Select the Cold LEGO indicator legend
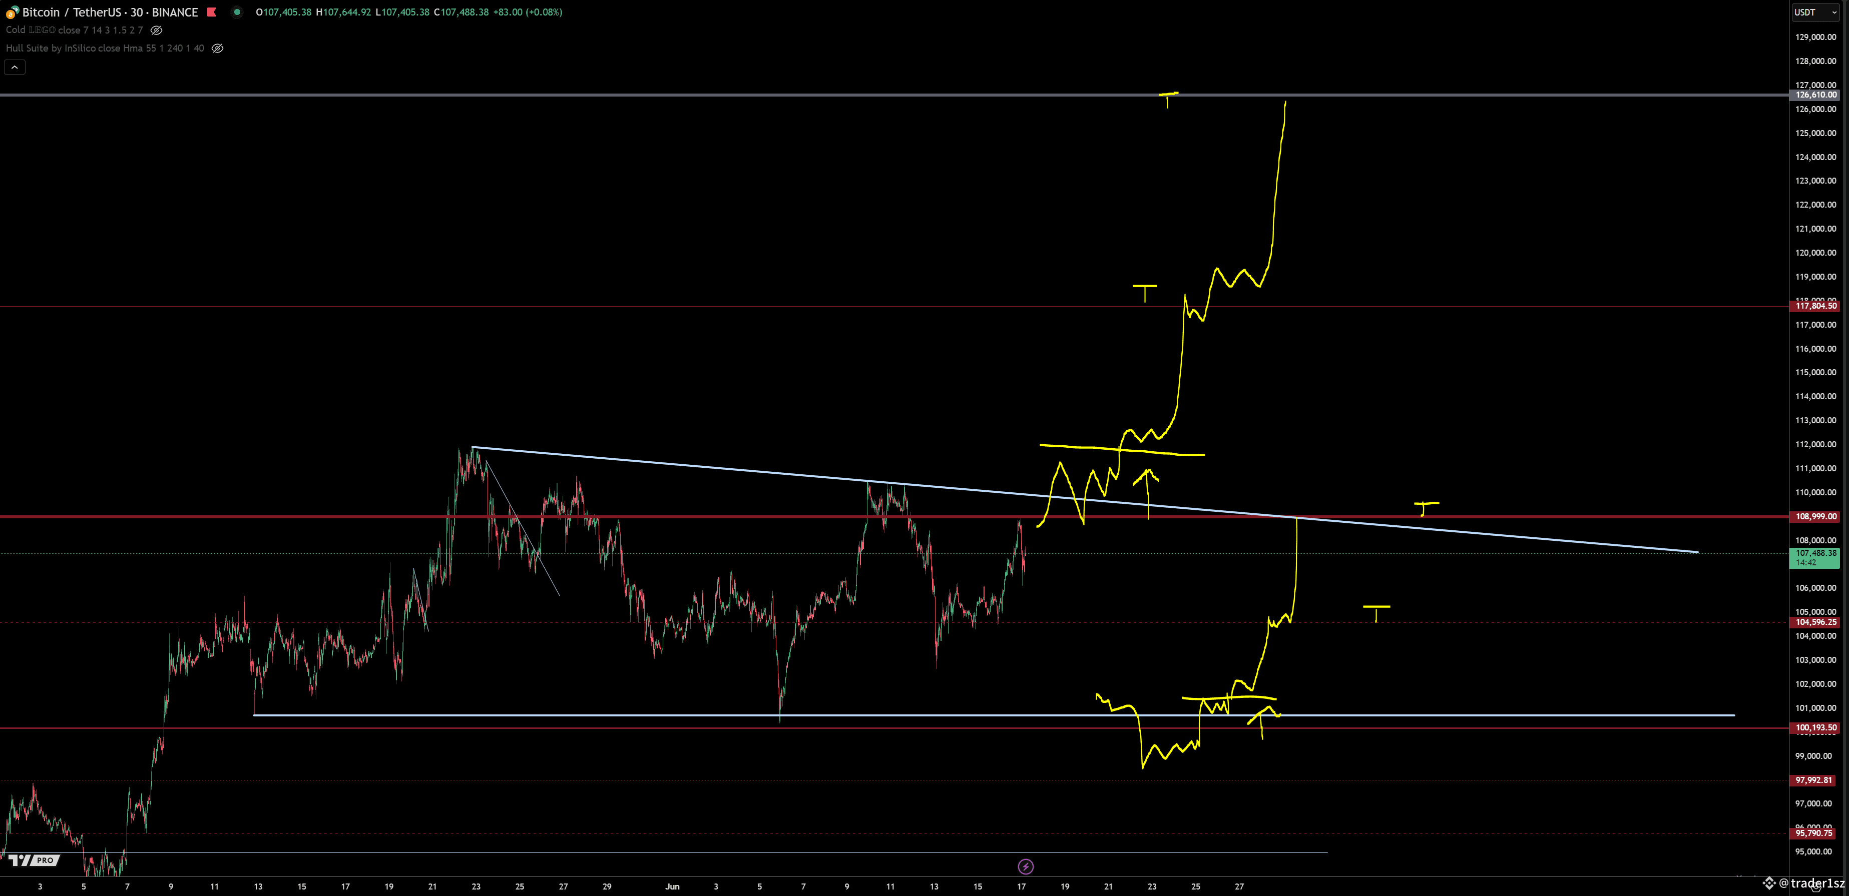Screen dimensions: 1849x896 point(74,30)
